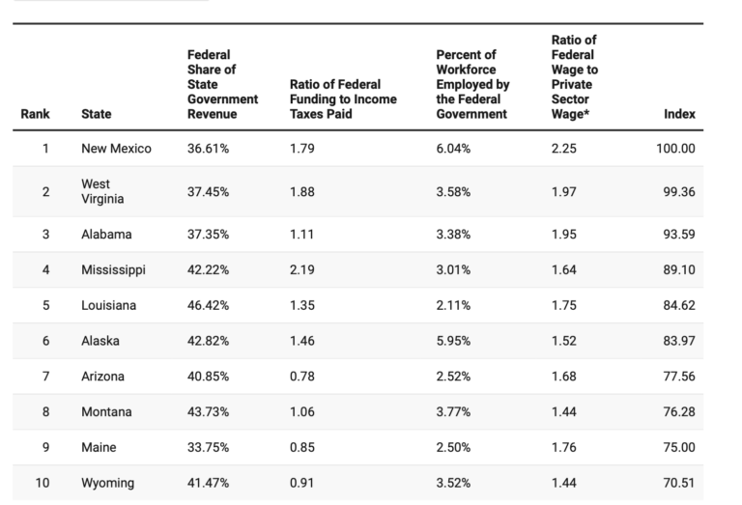
Task: Click the Mississippi state cell
Action: [x=113, y=269]
